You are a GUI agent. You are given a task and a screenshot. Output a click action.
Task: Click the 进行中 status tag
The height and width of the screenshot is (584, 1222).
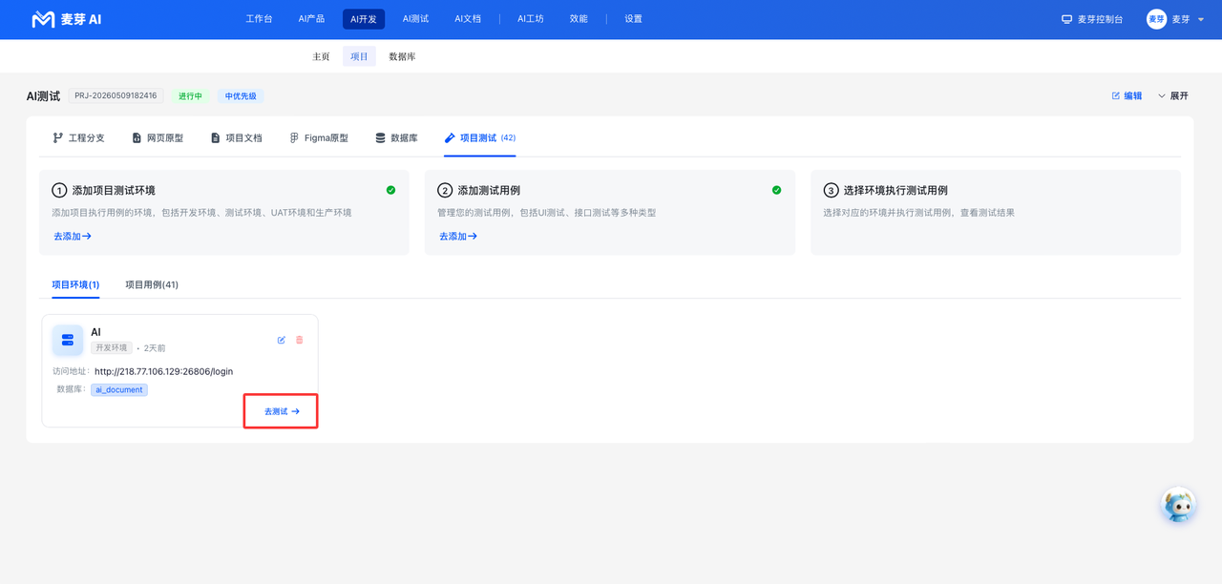point(191,96)
